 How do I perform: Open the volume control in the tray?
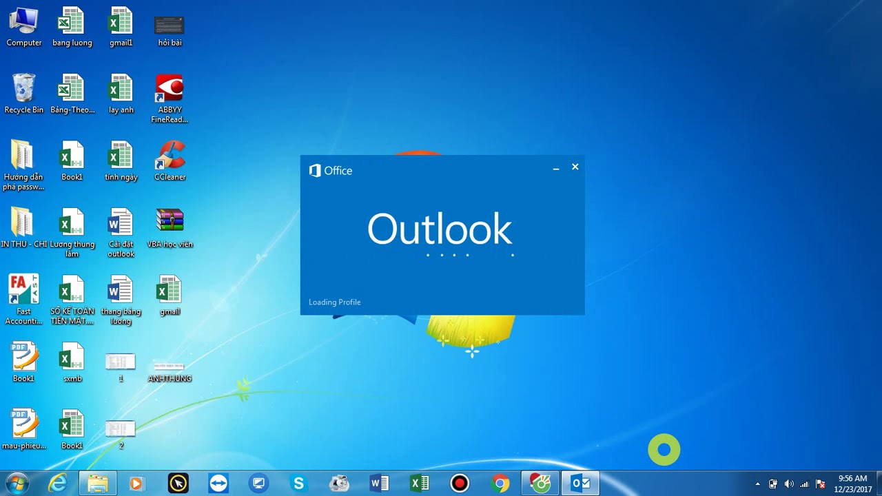point(789,484)
